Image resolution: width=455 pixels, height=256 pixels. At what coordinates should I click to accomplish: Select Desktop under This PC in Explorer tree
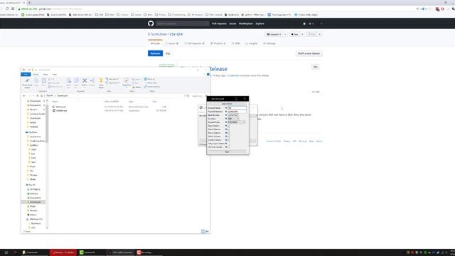tap(33, 193)
